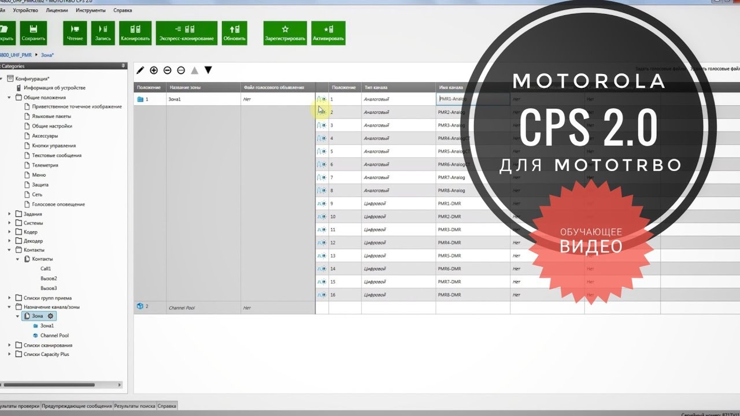This screenshot has height=416, width=740.
Task: Click the PMR4-DMR channel name cell
Action: 473,243
